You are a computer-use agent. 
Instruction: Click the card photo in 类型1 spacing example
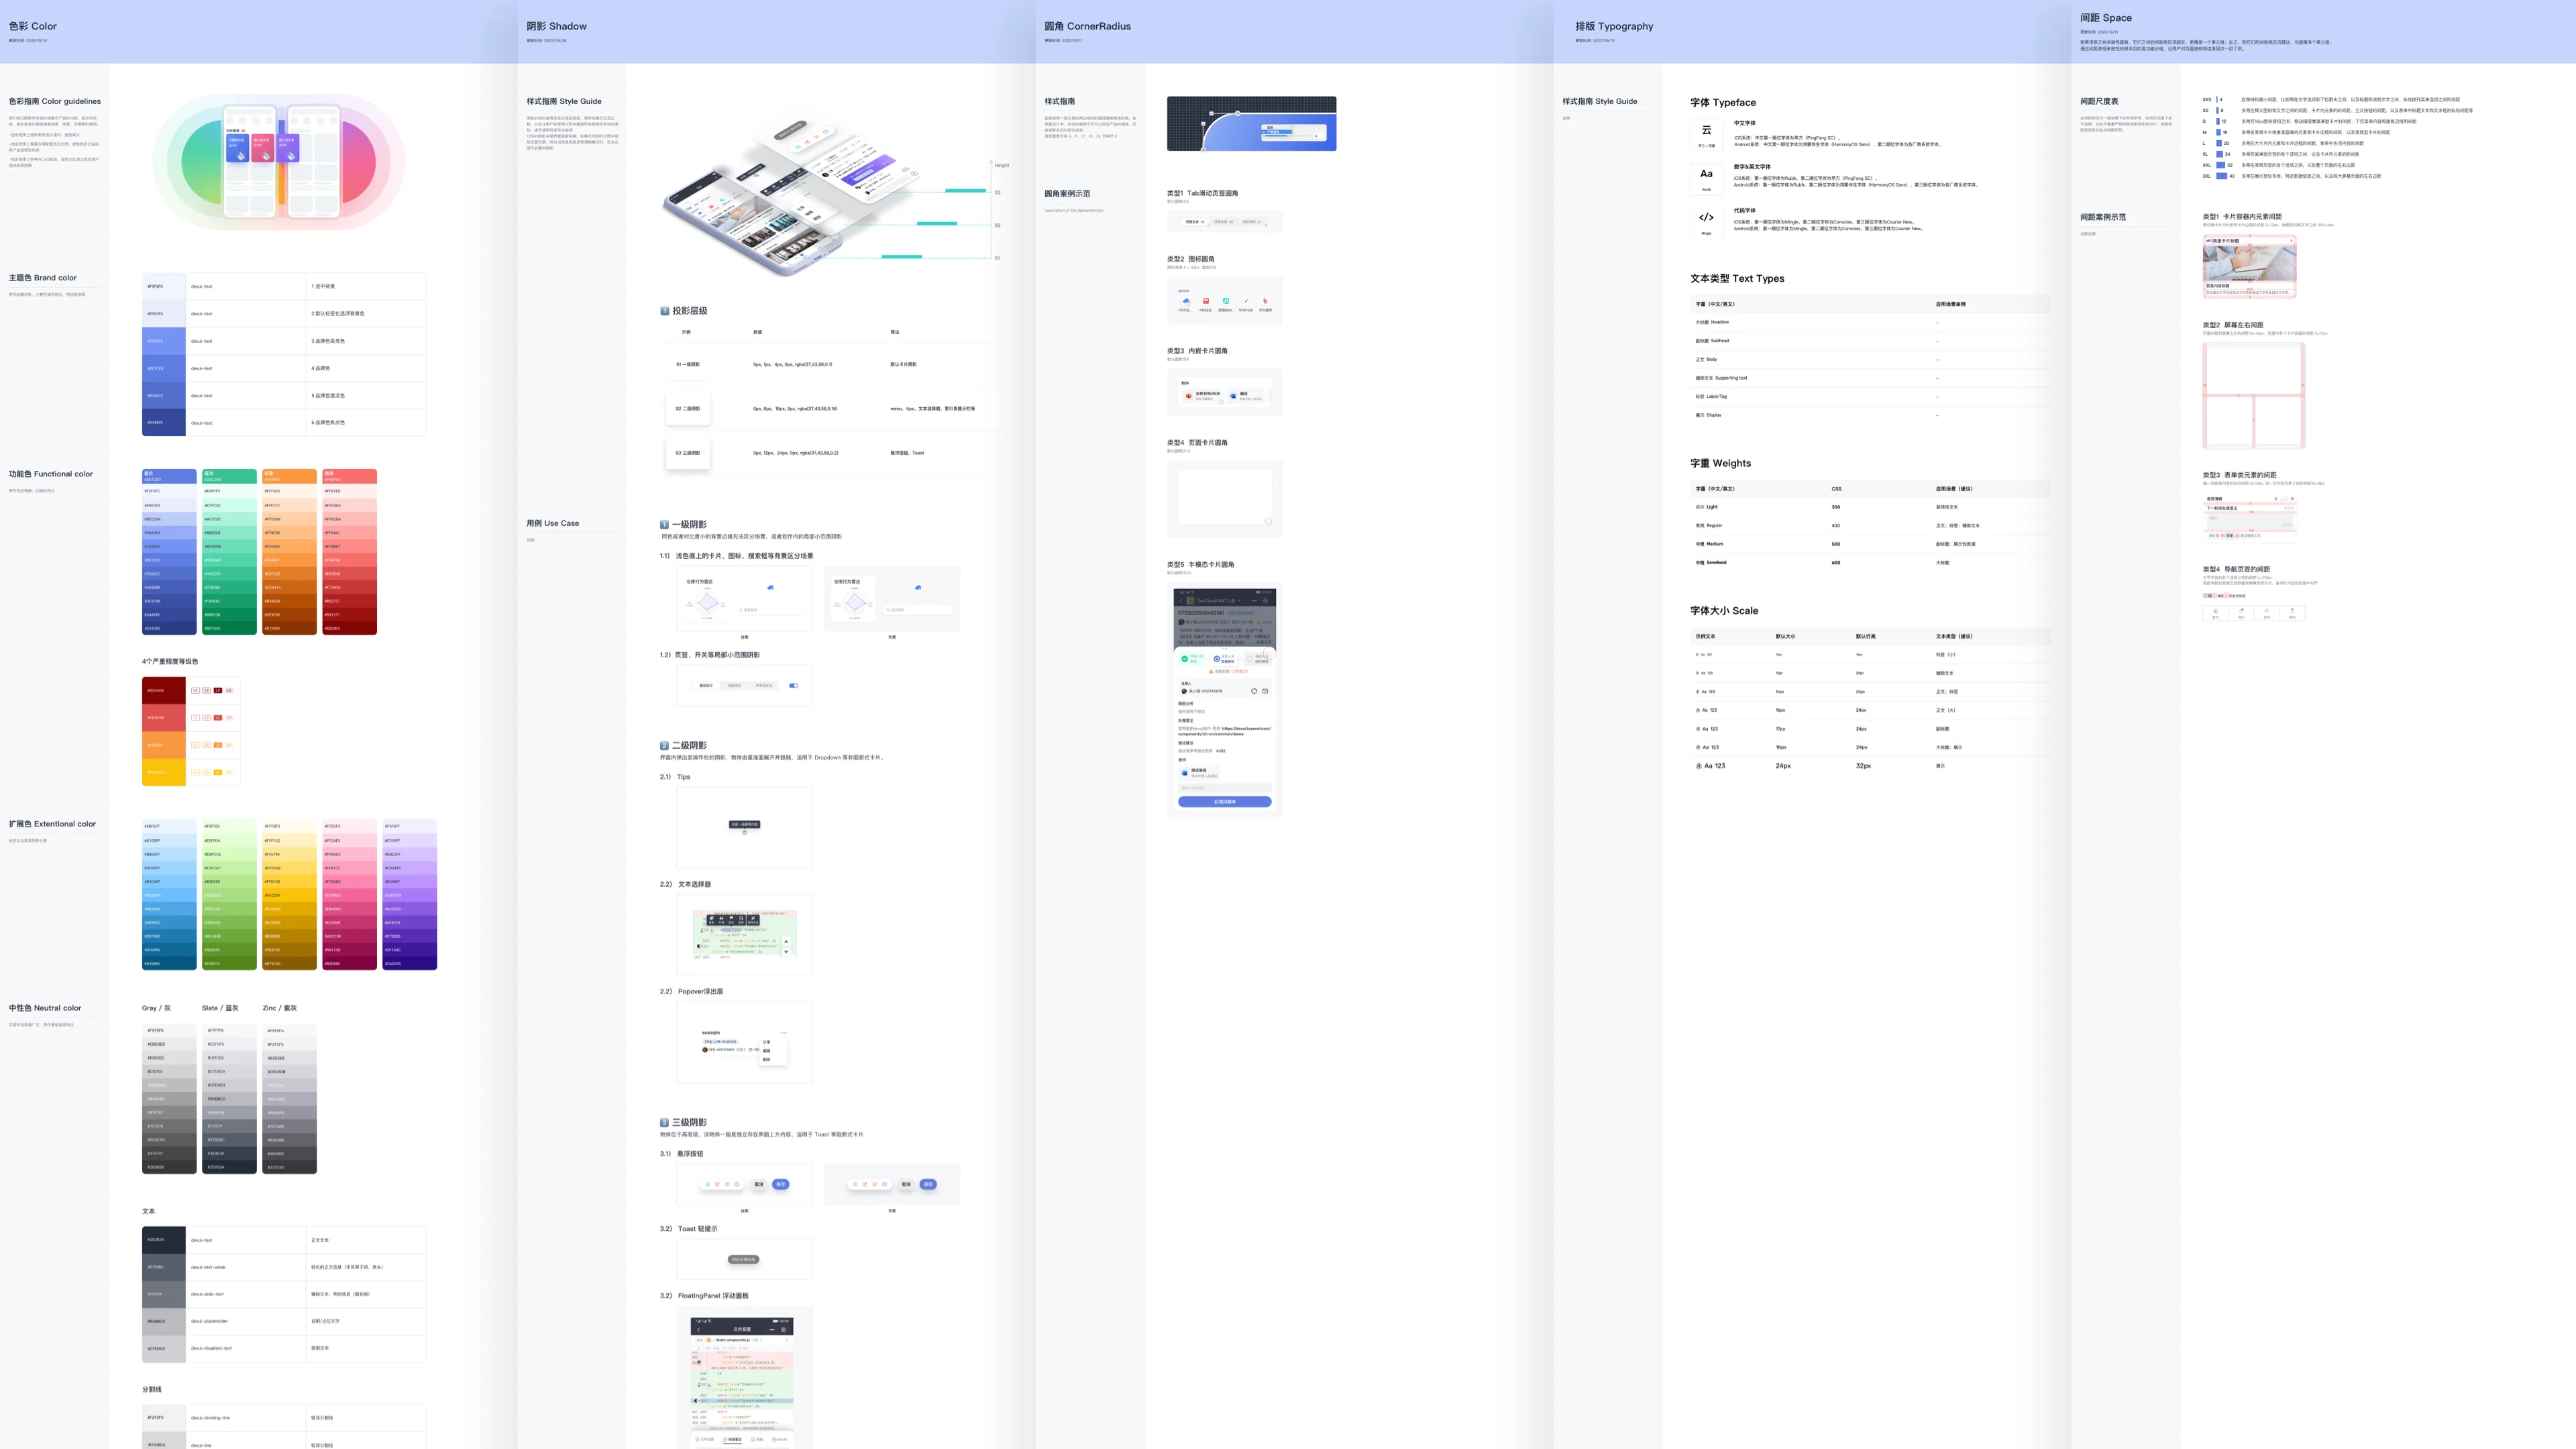click(x=2249, y=264)
